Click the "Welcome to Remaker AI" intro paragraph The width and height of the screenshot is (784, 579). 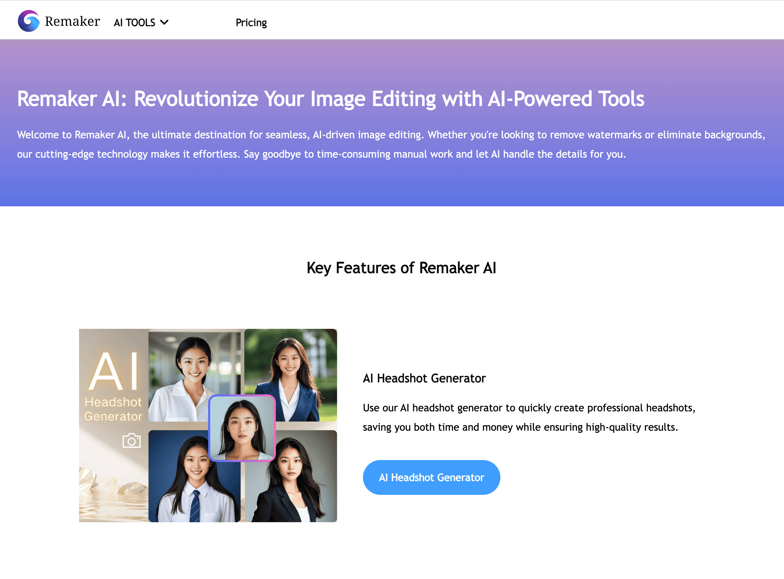(x=391, y=144)
